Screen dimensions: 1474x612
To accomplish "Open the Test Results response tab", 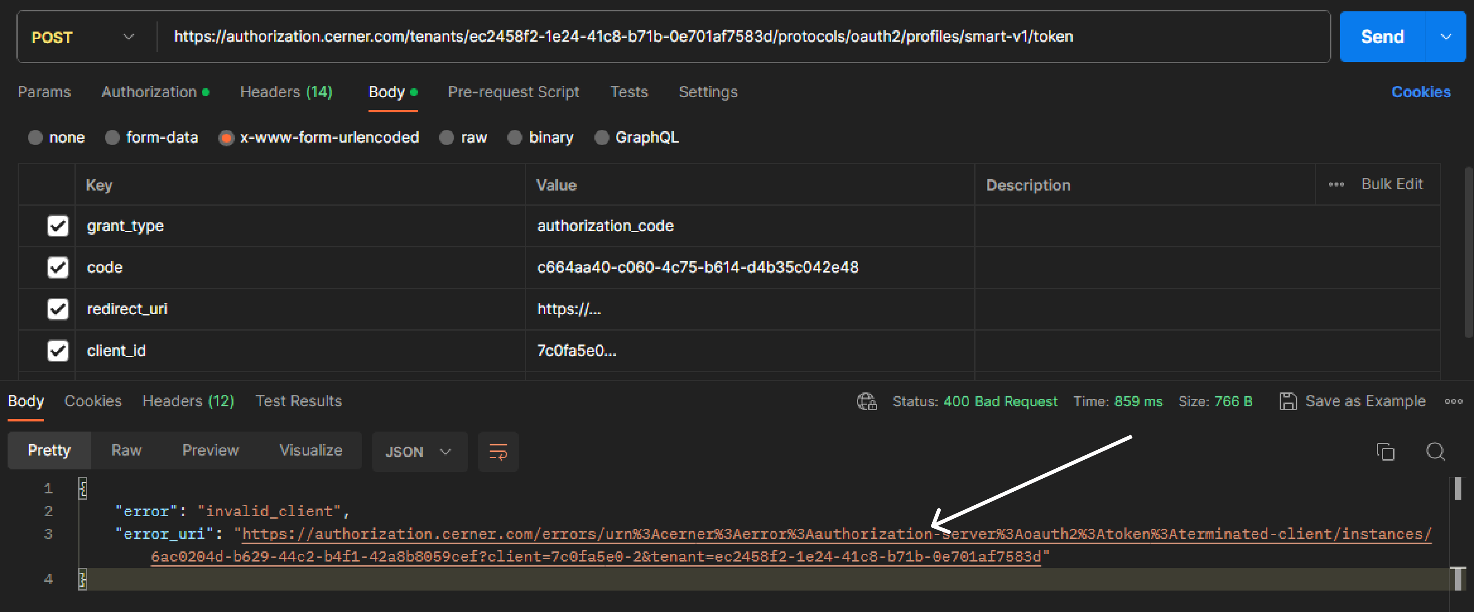I will point(298,401).
